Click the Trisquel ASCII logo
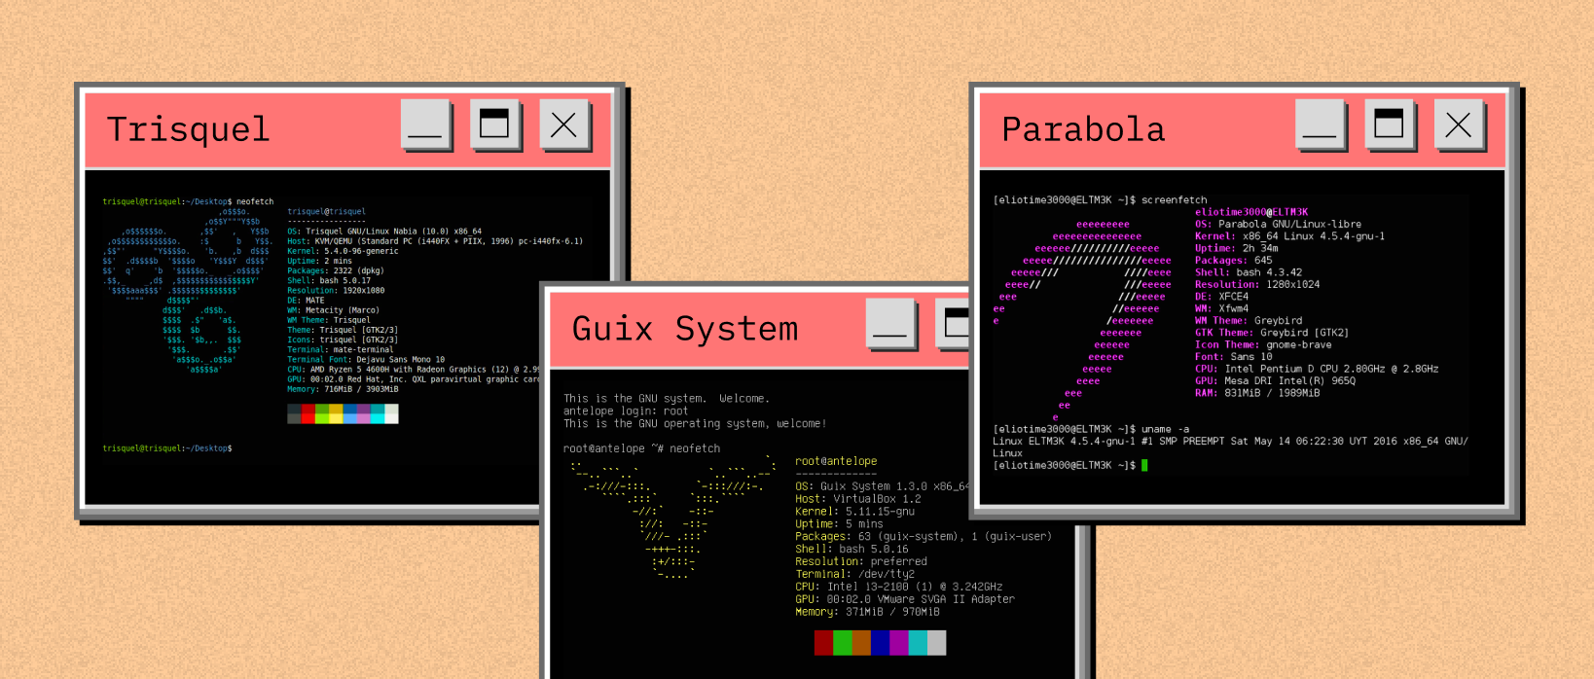 tap(188, 290)
